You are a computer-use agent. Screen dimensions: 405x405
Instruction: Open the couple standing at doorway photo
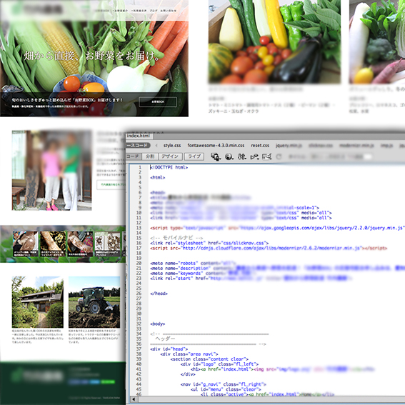(51, 171)
